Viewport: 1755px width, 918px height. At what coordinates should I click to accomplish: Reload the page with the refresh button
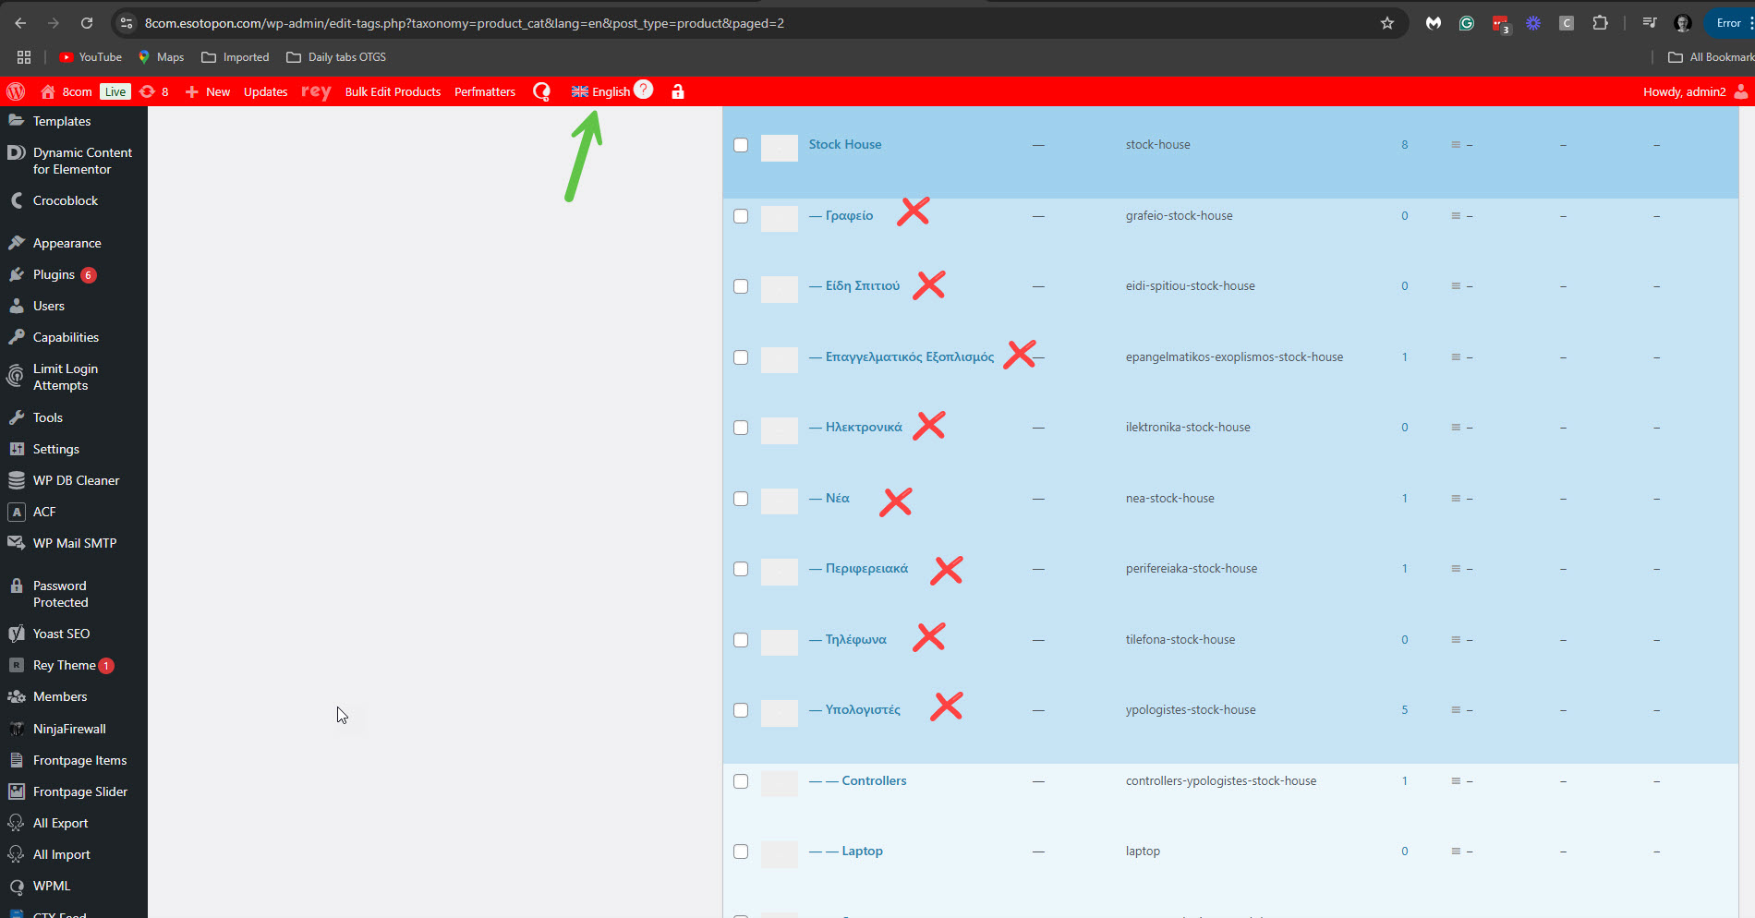(x=87, y=23)
